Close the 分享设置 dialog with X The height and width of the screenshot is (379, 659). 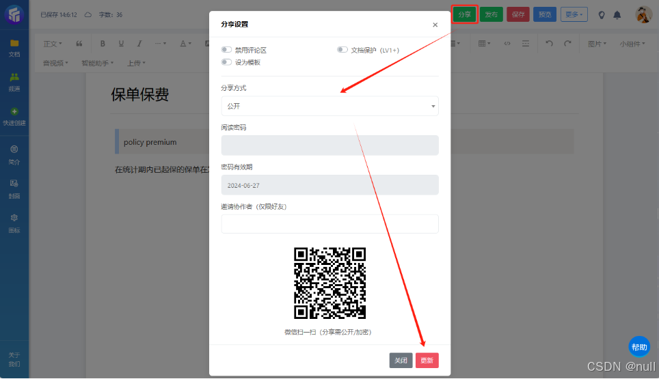click(x=435, y=25)
